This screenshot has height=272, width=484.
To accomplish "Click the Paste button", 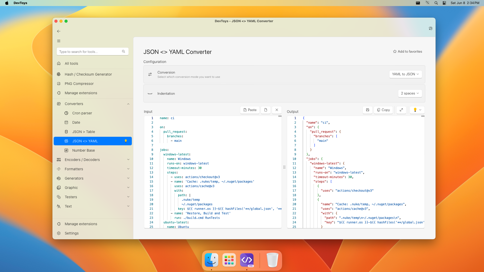I will [250, 110].
